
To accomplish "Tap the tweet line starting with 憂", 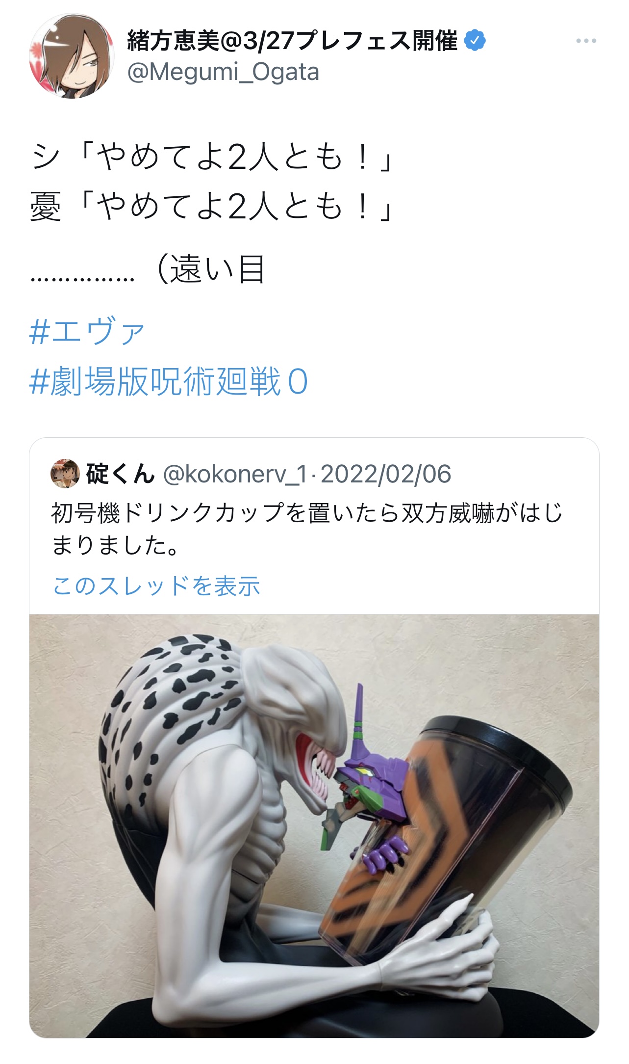I will pyautogui.click(x=212, y=206).
